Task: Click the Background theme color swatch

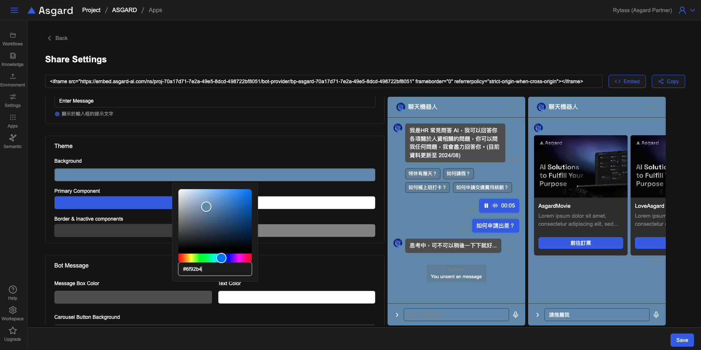Action: pos(215,175)
